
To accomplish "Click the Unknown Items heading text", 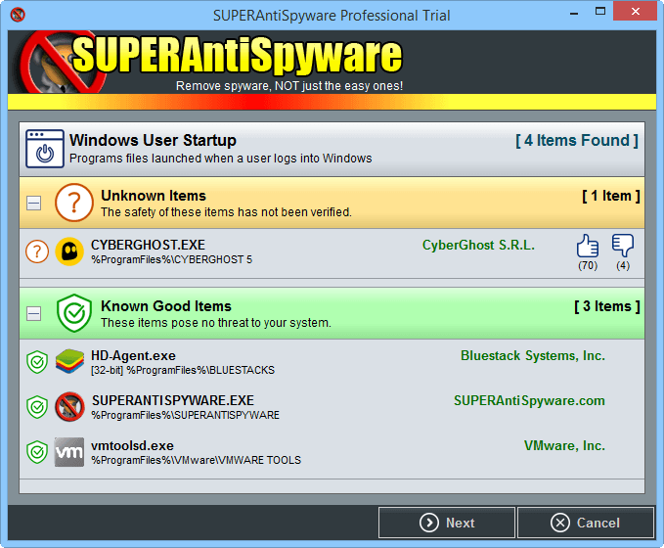I will tap(154, 196).
